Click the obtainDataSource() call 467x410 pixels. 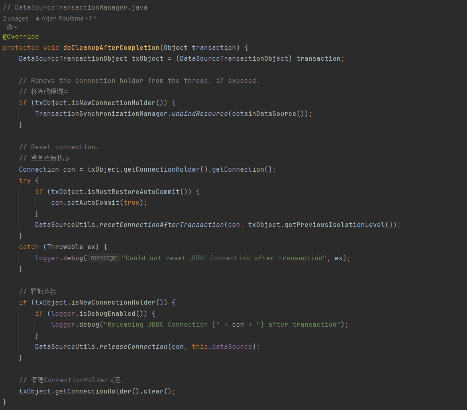coord(268,114)
